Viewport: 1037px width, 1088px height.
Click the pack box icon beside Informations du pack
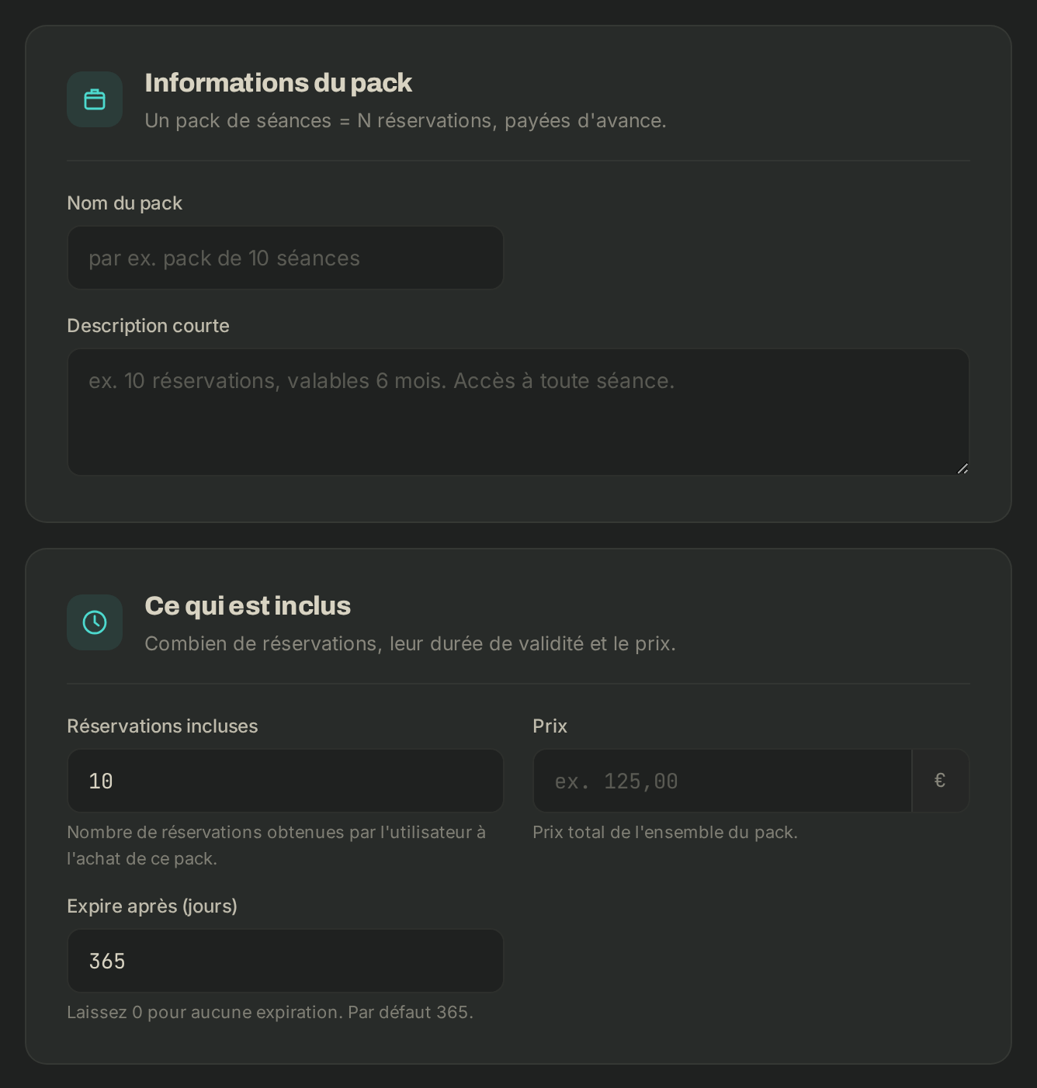(x=95, y=99)
